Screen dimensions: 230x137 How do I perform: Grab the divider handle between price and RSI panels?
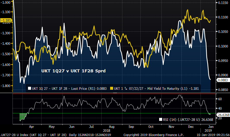(x=115, y=93)
